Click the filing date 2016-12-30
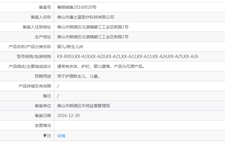225x144 pixels. pos(68,116)
